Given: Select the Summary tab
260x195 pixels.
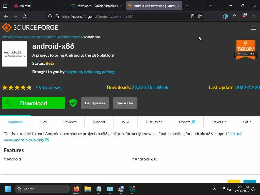Looking at the screenshot, I should [15, 122].
